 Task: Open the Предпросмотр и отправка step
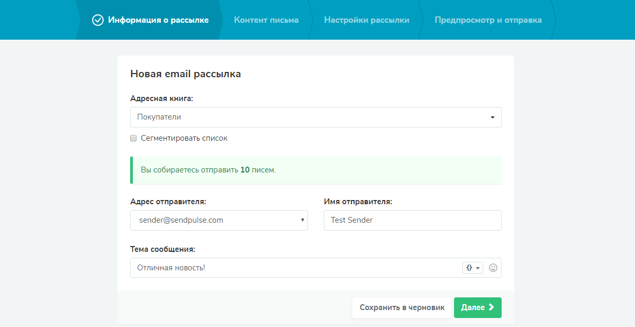[488, 20]
